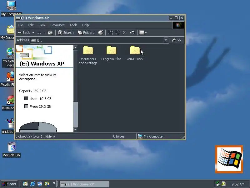Click the info panel scrollbar thumb
Viewport: 250px width, 188px height.
(76, 115)
